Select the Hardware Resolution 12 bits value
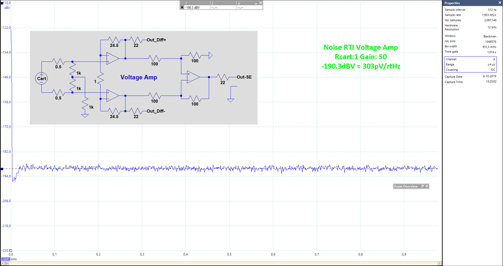This screenshot has width=503, height=266. [x=492, y=27]
